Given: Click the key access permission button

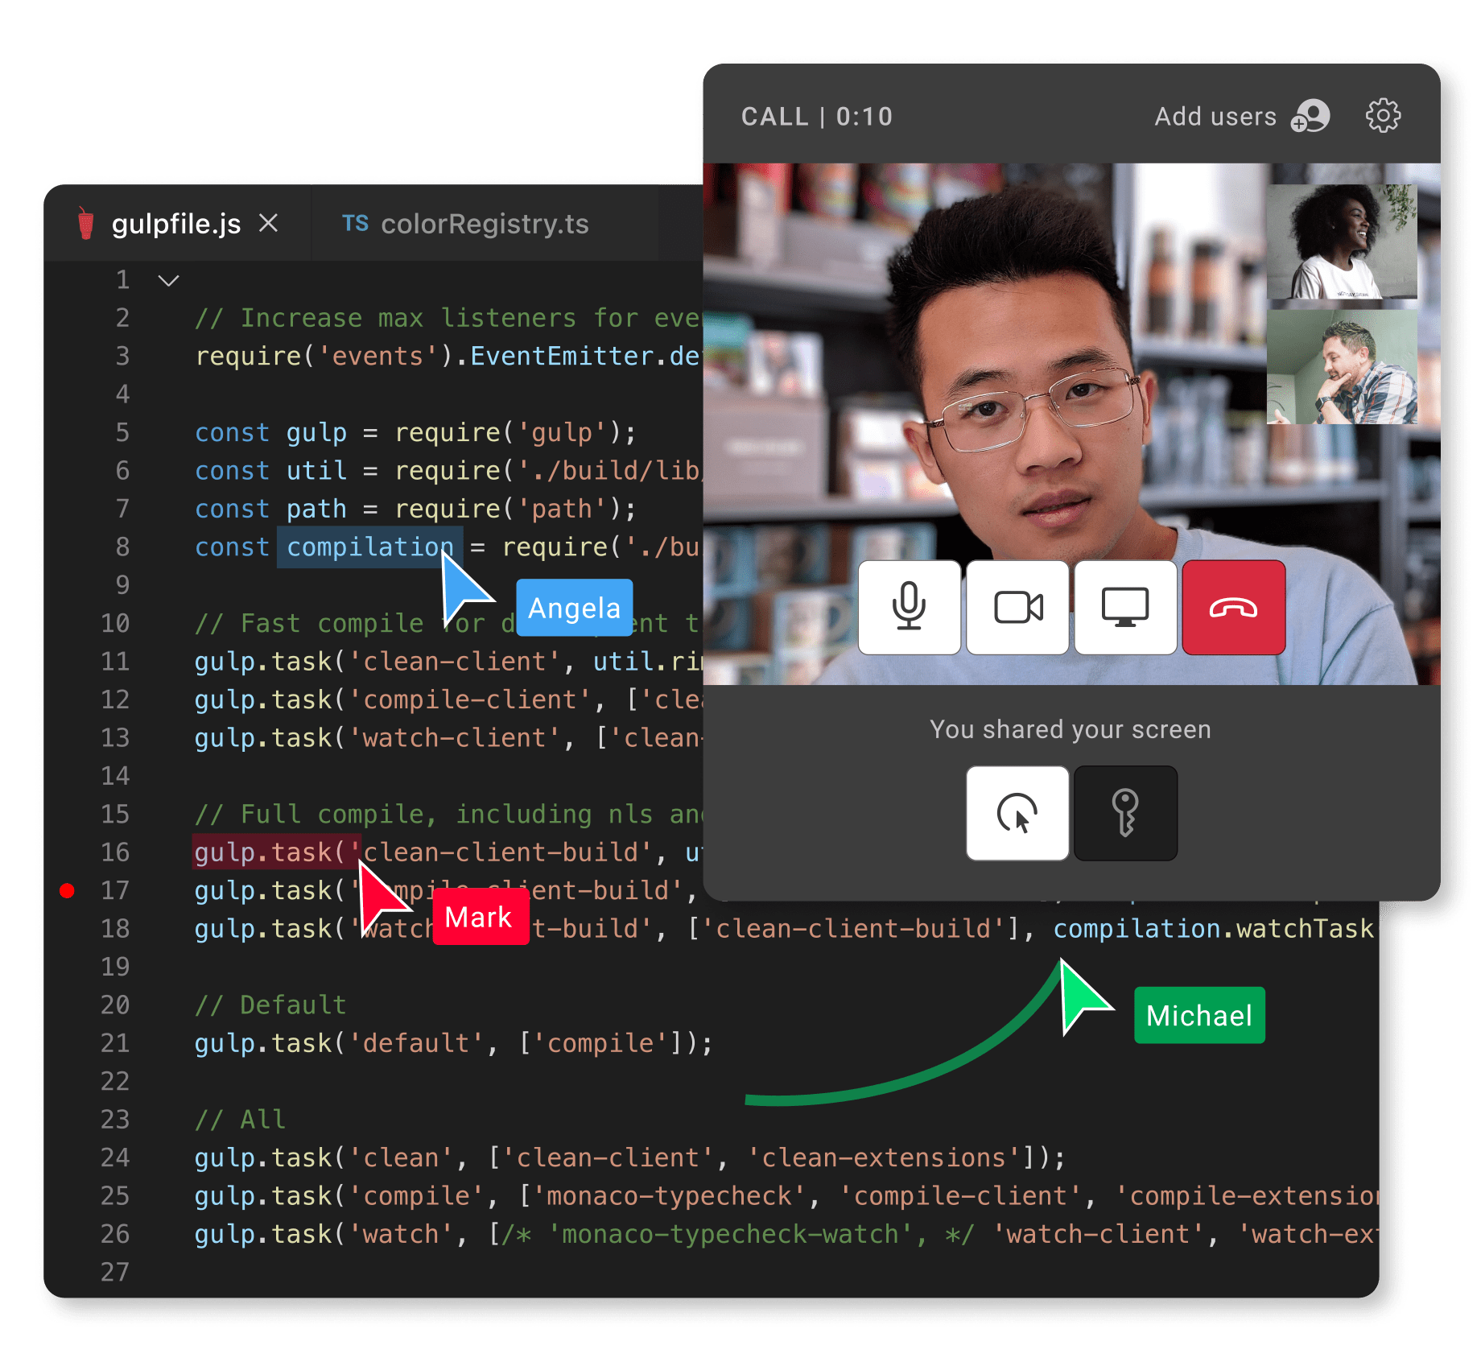Looking at the screenshot, I should pyautogui.click(x=1125, y=813).
